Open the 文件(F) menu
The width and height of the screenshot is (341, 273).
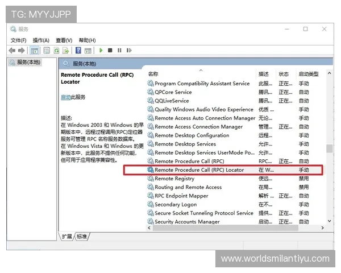coord(19,40)
